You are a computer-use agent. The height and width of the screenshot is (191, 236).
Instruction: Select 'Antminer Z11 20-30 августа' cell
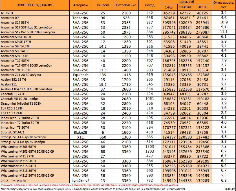coord(35,75)
